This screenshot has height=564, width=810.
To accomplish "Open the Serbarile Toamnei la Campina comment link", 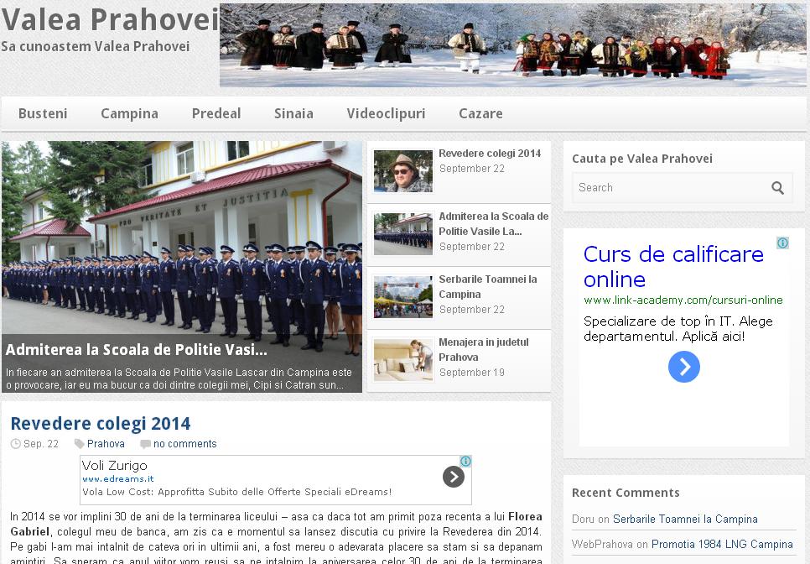I will click(685, 519).
